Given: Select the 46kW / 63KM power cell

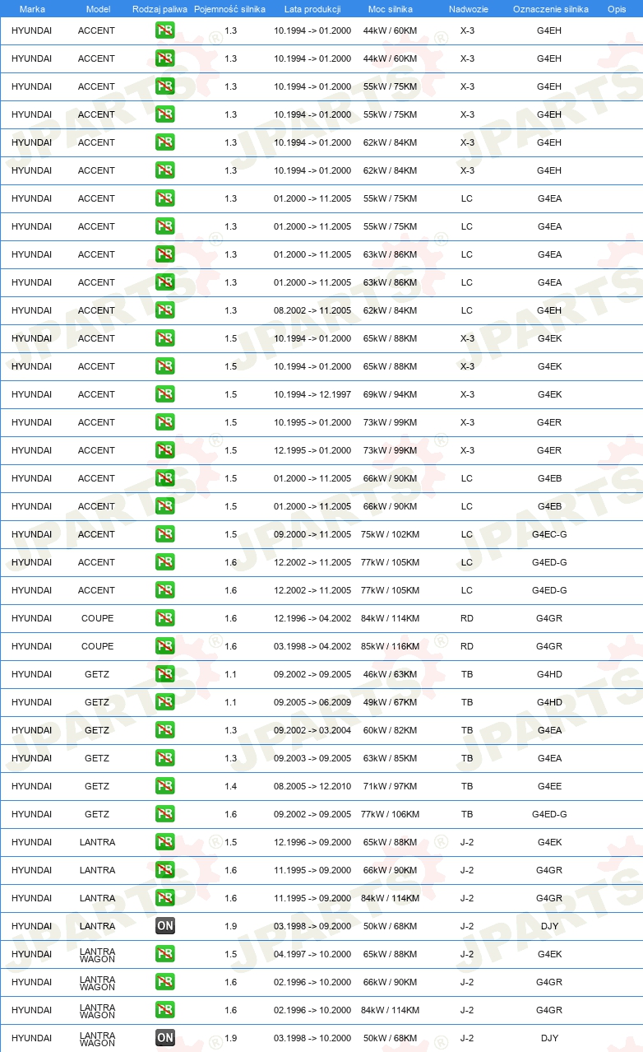Looking at the screenshot, I should 390,674.
